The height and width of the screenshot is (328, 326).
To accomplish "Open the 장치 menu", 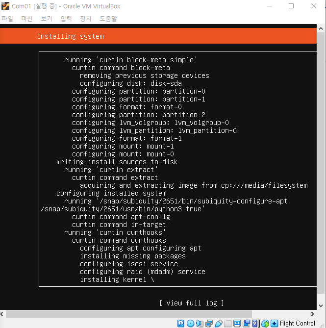I will pyautogui.click(x=86, y=19).
